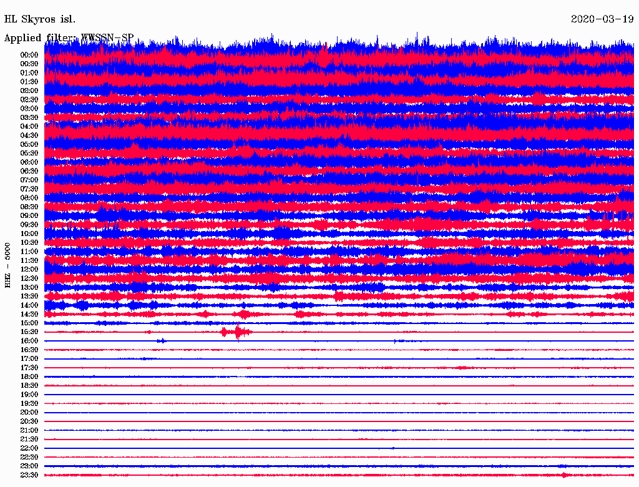Select the 03:00 time label

[29, 109]
